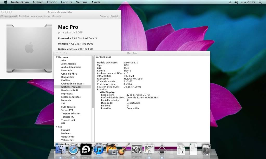Click the Instantánea scissors icon in dock

tap(149, 149)
